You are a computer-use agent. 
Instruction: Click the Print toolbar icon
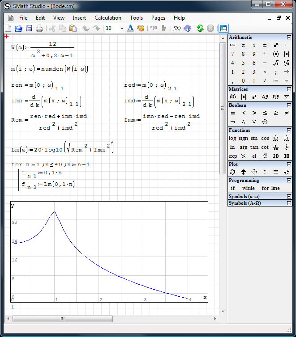(x=39, y=29)
